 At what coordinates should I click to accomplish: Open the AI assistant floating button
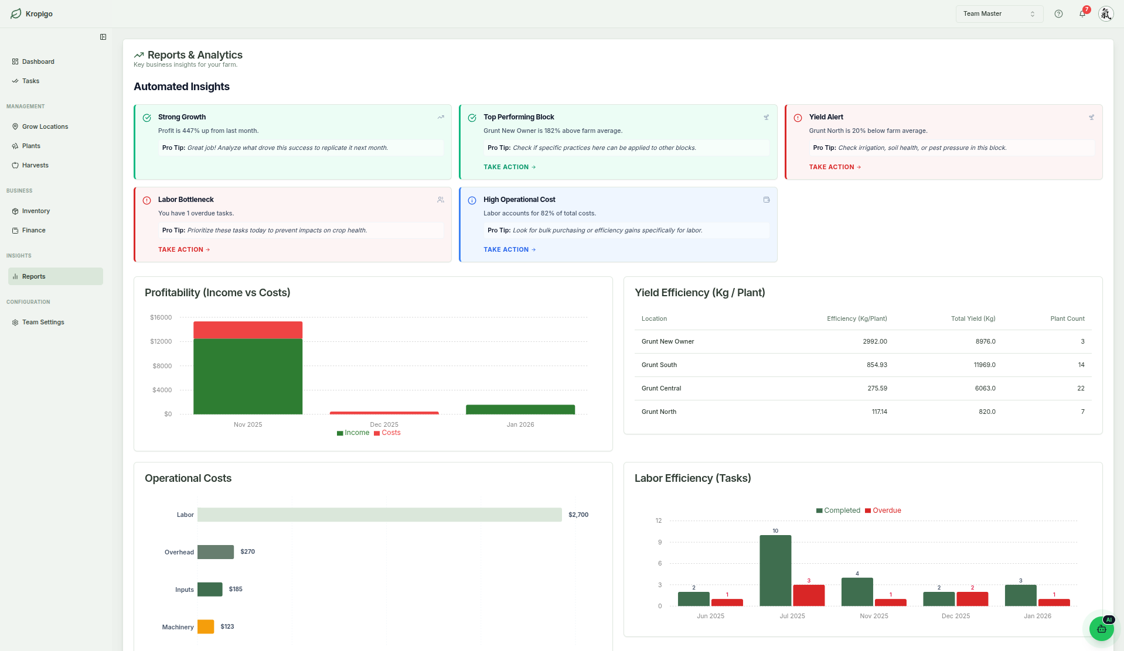tap(1101, 628)
